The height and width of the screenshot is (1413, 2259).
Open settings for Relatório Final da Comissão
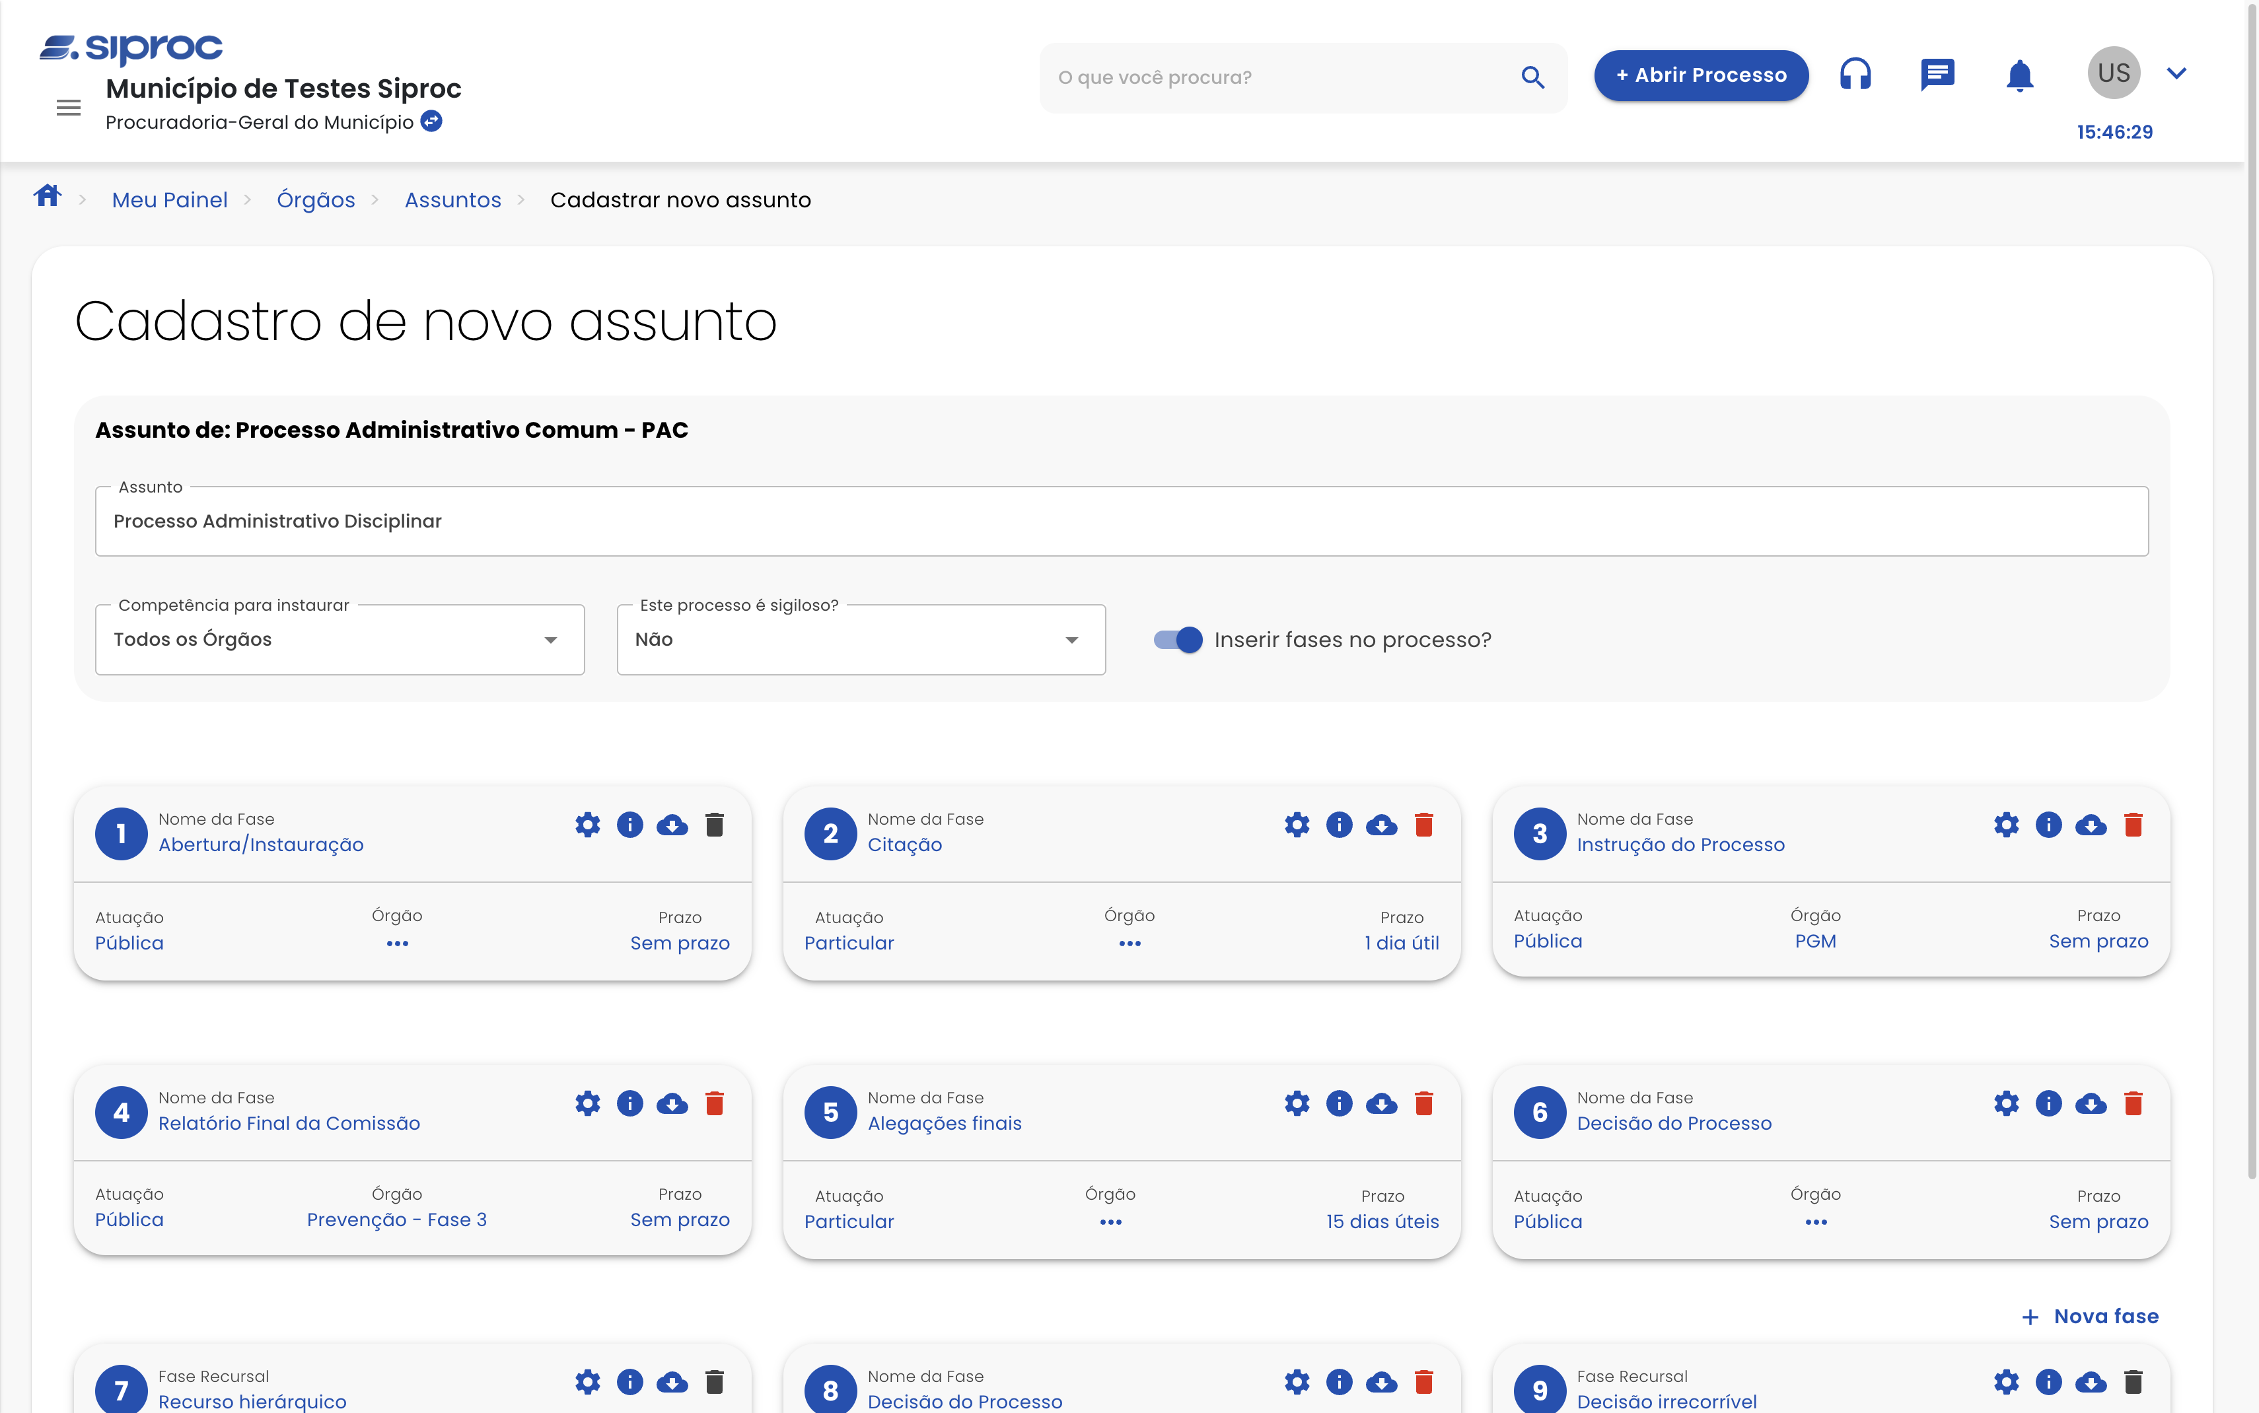(587, 1104)
